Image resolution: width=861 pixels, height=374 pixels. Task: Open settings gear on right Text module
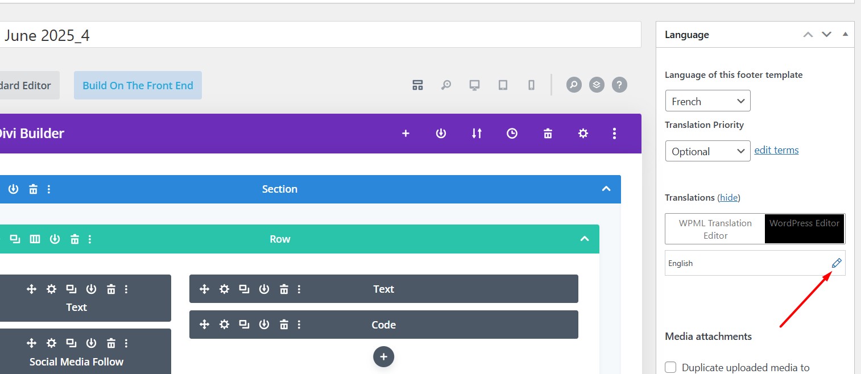point(225,289)
